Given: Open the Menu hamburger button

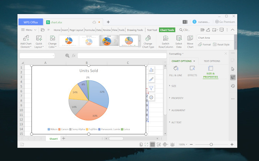Looking at the screenshot, I should point(28,30).
